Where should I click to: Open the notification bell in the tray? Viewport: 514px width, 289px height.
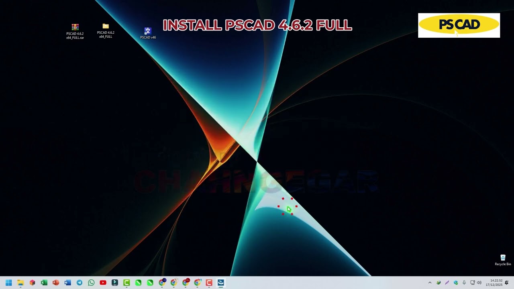click(x=507, y=283)
